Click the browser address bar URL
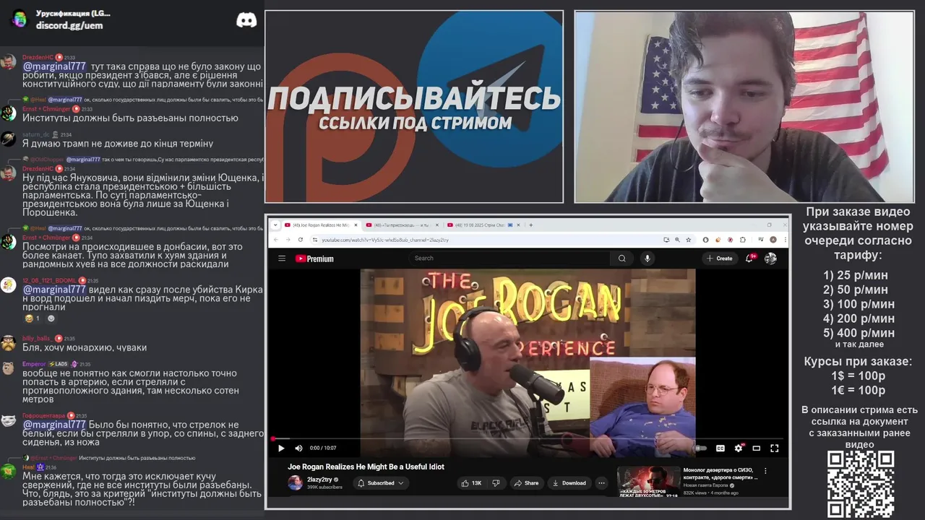This screenshot has height=520, width=925. point(385,240)
